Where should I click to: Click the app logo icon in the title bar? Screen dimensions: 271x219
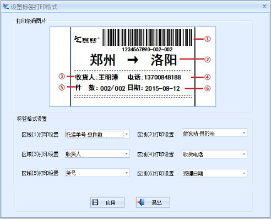[6, 7]
